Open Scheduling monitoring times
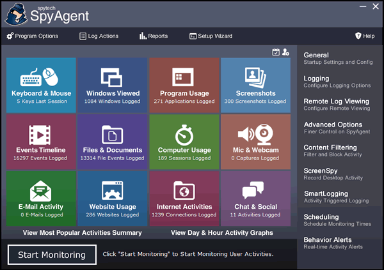 (337, 220)
